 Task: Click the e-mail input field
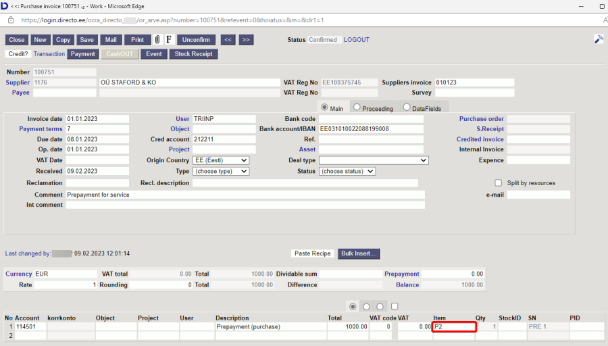point(538,195)
